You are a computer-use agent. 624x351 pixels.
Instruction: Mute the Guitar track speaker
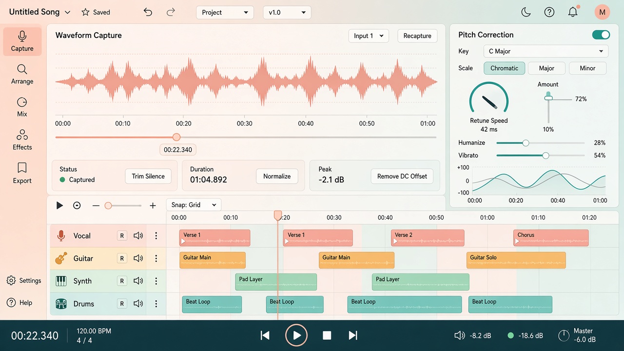138,258
